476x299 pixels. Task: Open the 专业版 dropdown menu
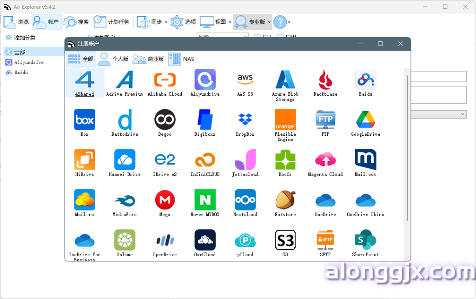coord(269,22)
